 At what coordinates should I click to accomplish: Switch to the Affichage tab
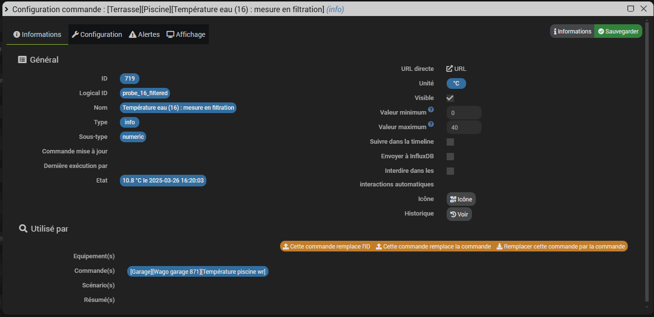pos(186,34)
